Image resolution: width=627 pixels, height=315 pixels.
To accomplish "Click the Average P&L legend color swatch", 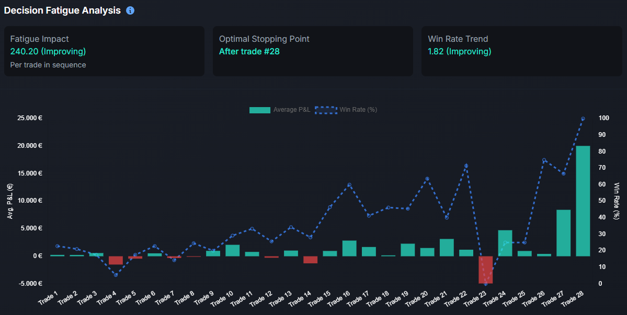I will coord(260,110).
